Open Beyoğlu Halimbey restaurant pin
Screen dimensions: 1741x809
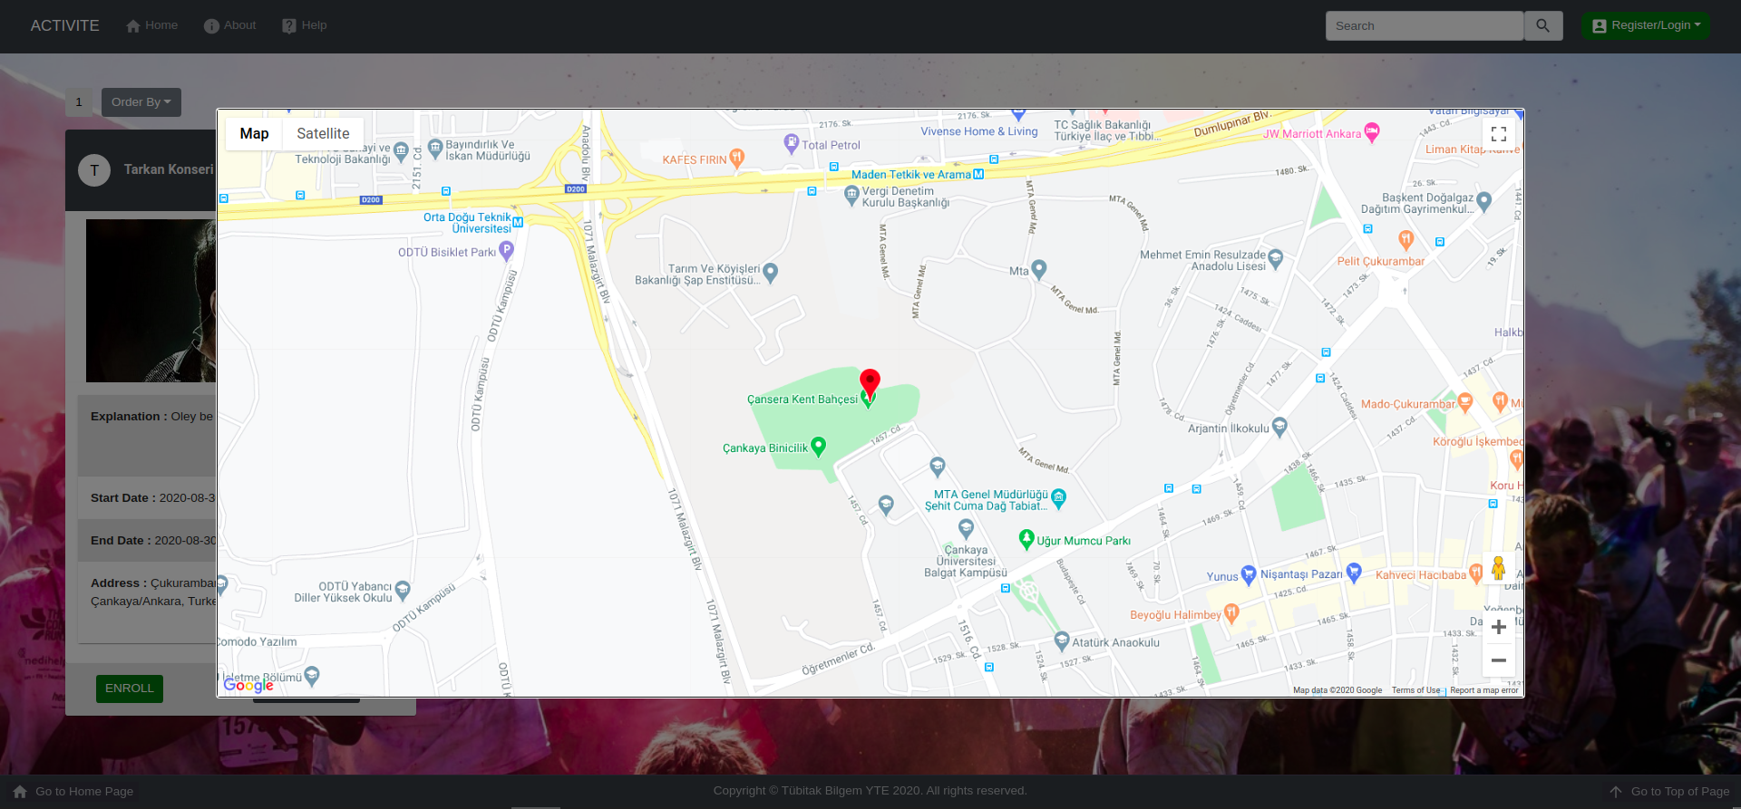1231,613
